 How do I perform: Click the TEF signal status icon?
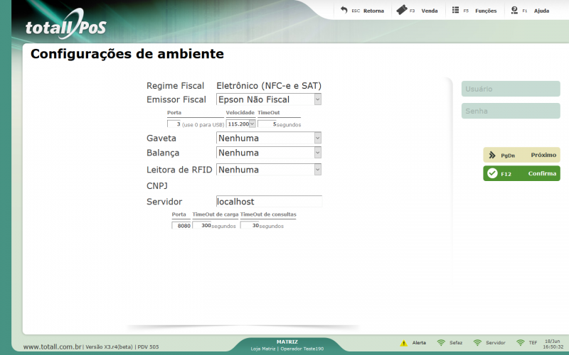click(521, 343)
